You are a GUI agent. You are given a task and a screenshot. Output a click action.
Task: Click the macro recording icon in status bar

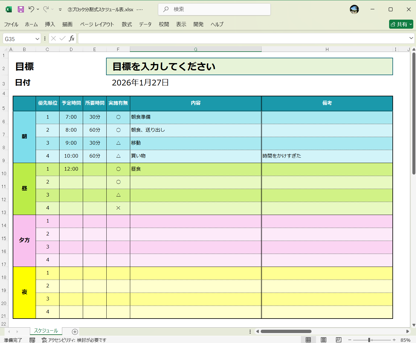[32, 340]
